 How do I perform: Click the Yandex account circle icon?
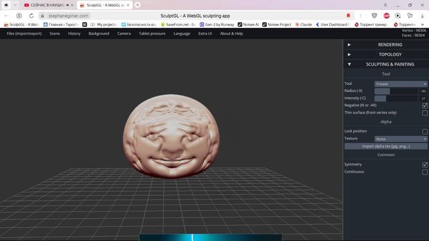pyautogui.click(x=19, y=15)
